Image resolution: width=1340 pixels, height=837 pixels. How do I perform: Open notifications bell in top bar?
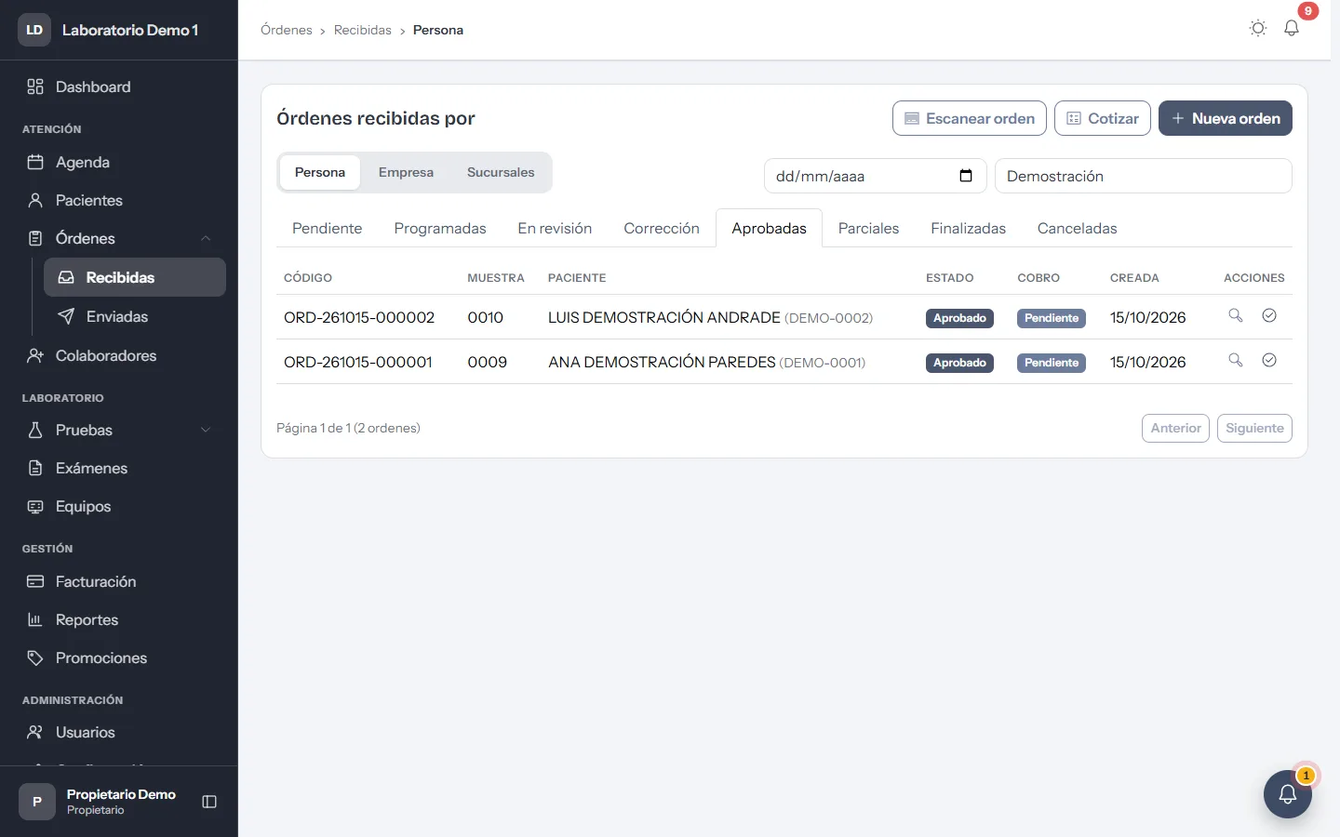[1292, 28]
